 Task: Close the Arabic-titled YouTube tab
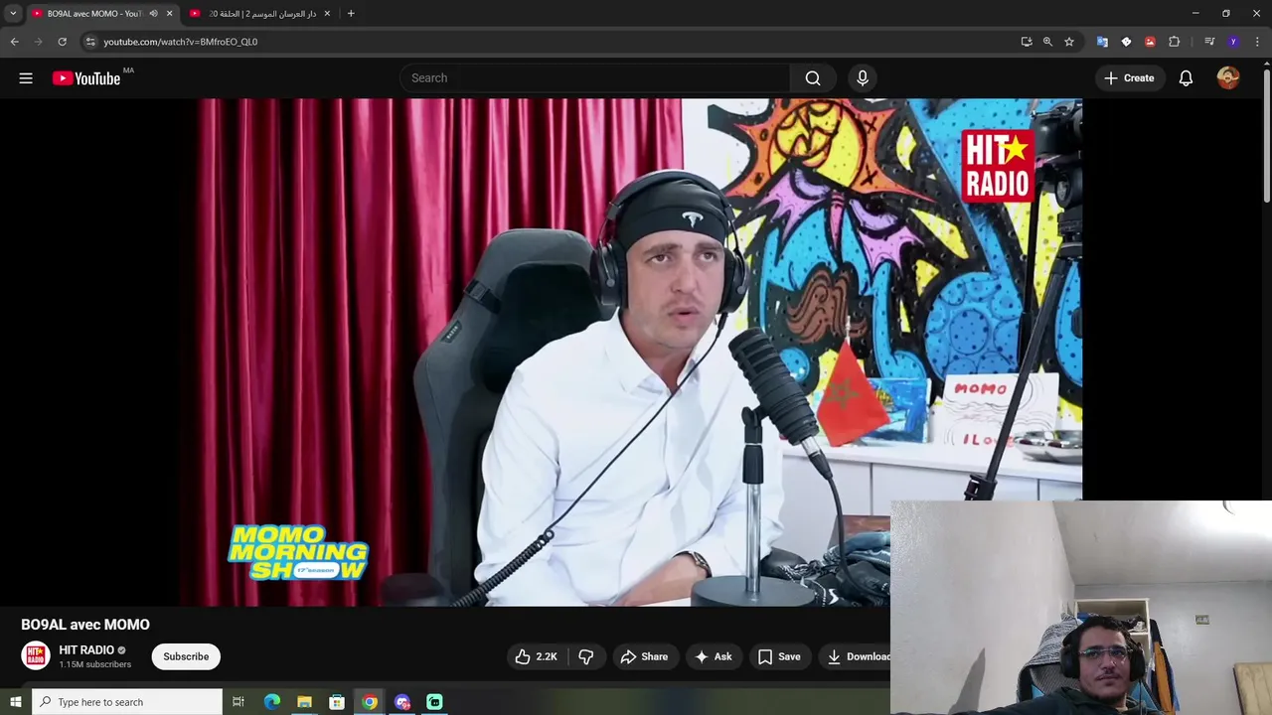pyautogui.click(x=327, y=14)
